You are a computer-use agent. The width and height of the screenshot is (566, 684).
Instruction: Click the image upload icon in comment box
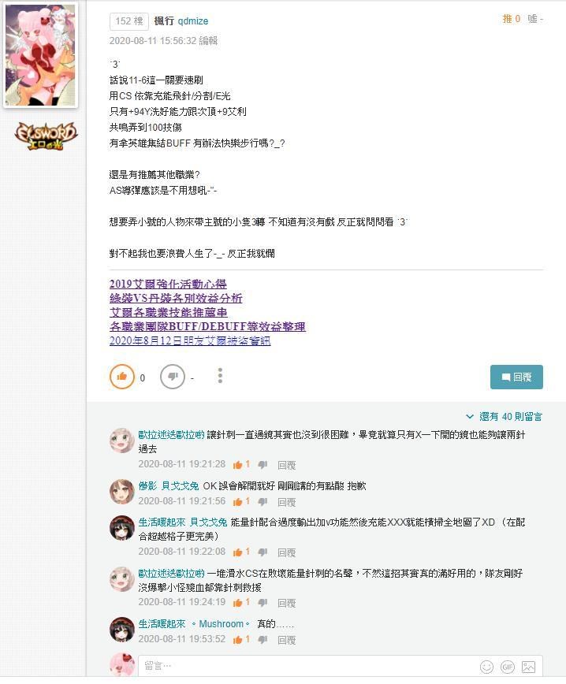(528, 667)
